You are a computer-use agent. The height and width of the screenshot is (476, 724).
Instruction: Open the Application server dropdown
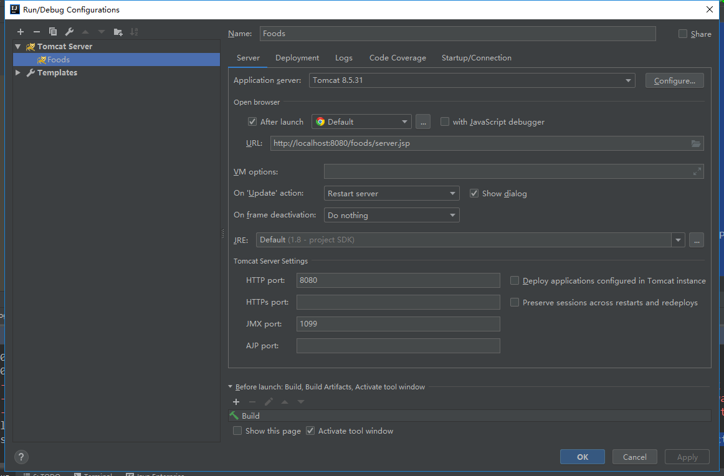472,80
